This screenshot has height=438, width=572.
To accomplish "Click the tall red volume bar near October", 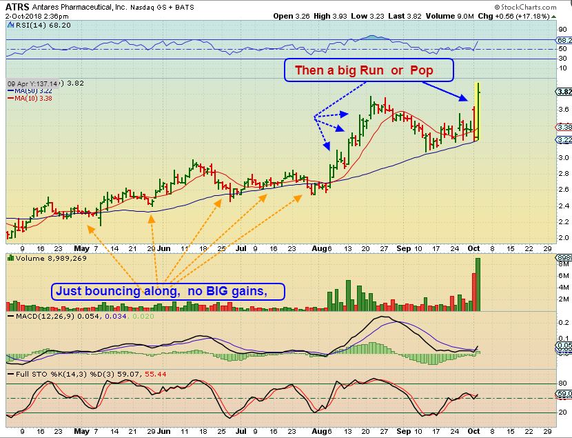I will coord(474,292).
